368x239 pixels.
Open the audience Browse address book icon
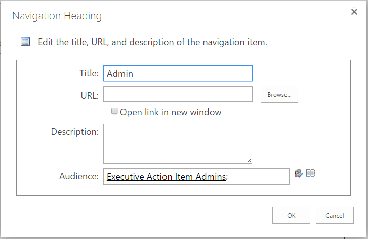[x=311, y=173]
